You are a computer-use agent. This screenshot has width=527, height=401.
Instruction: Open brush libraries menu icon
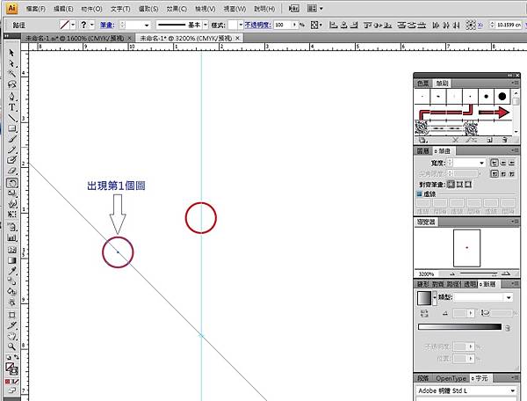point(422,140)
